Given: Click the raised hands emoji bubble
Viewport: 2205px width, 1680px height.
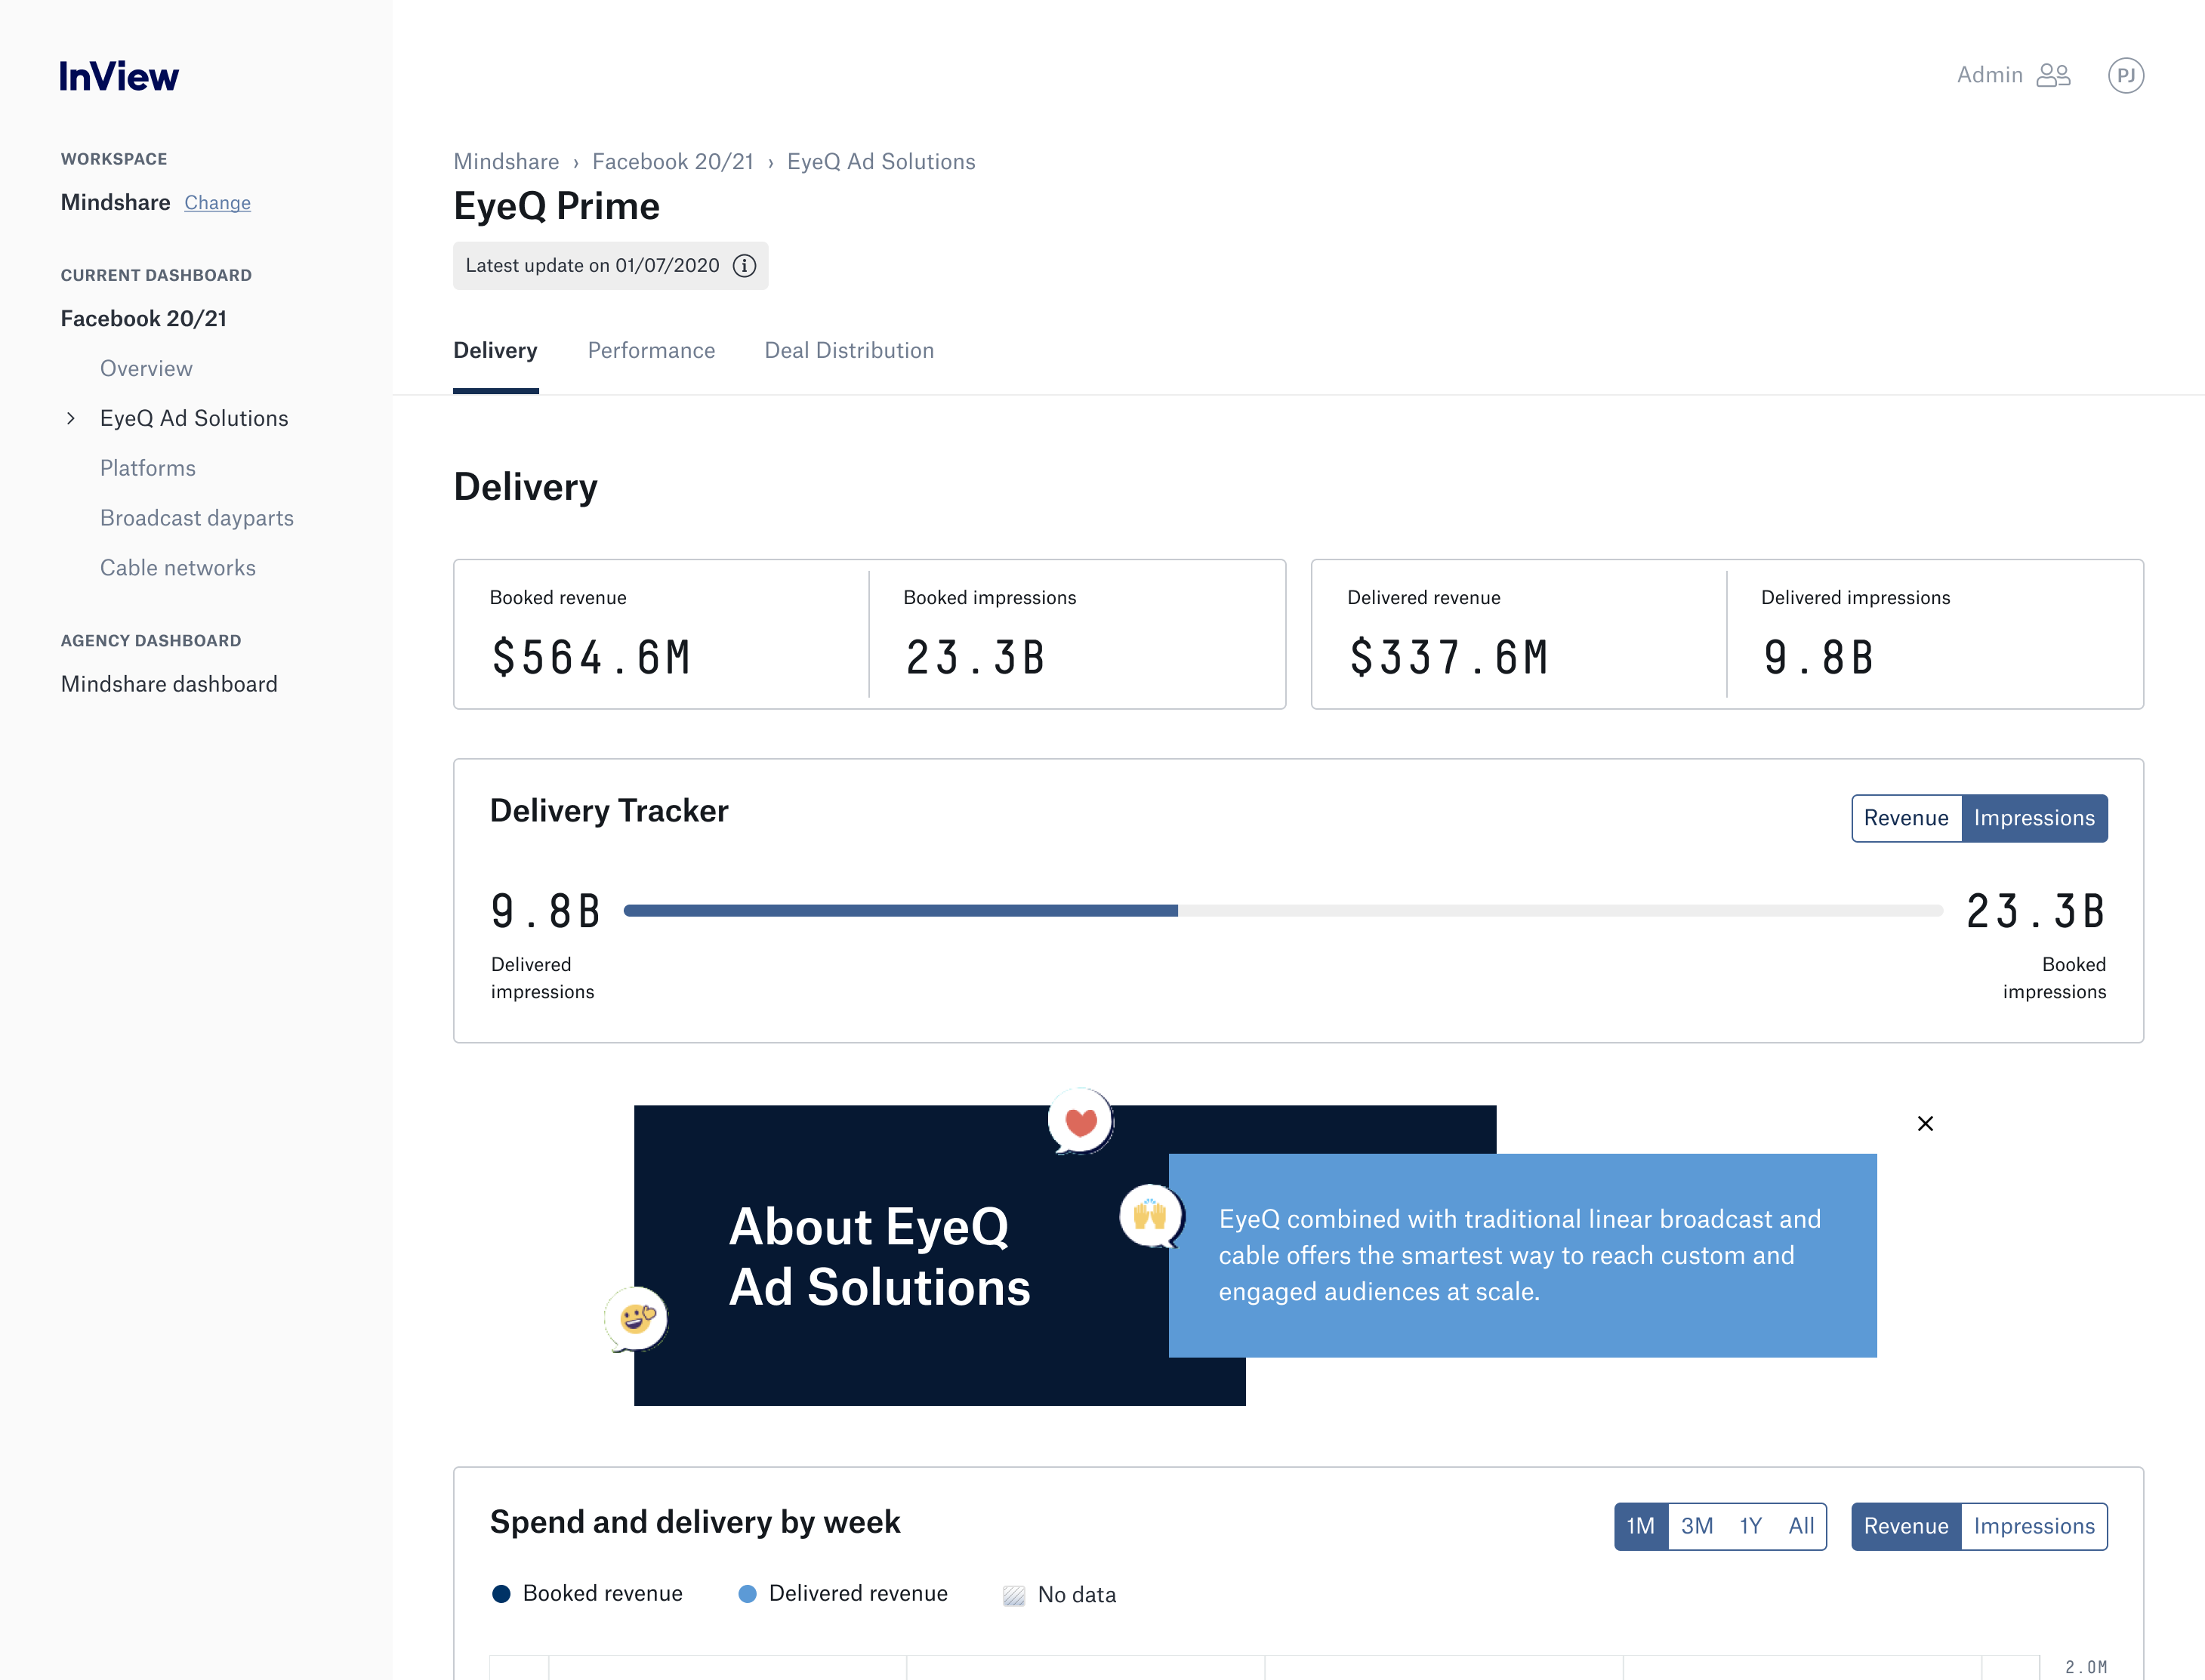Looking at the screenshot, I should coord(1151,1216).
